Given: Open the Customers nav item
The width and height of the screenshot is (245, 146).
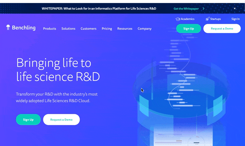Looking at the screenshot, I should pyautogui.click(x=89, y=29).
